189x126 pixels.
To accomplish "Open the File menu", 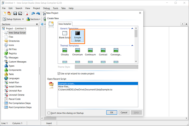I will coord(4,8).
